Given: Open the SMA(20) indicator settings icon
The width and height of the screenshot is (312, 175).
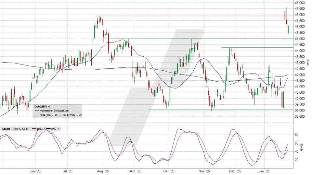Looking at the screenshot, I should tap(56, 115).
